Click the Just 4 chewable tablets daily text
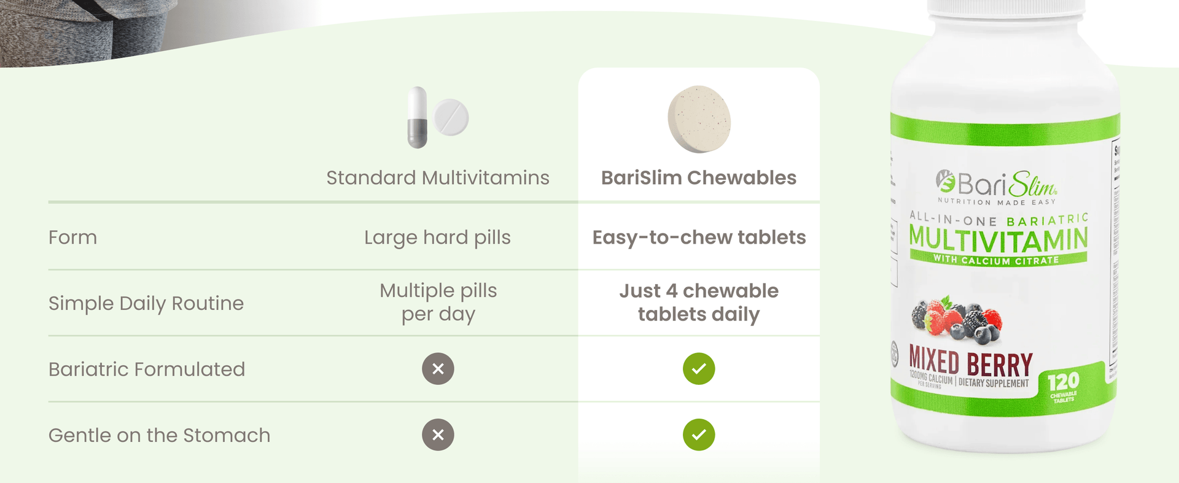The image size is (1179, 483). click(x=699, y=303)
